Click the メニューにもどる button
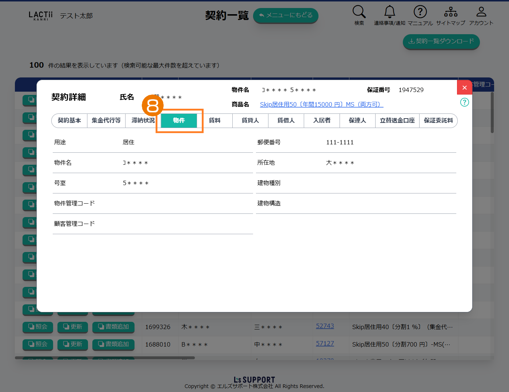Image resolution: width=509 pixels, height=392 pixels. (x=285, y=15)
